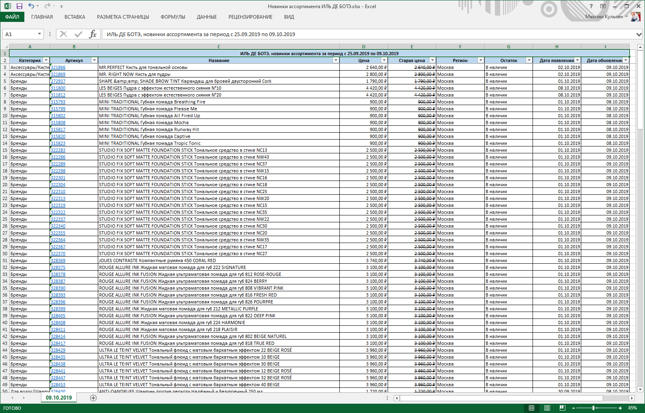The image size is (645, 413).
Task: Open the Undo history dropdown arrow
Action: coord(38,6)
